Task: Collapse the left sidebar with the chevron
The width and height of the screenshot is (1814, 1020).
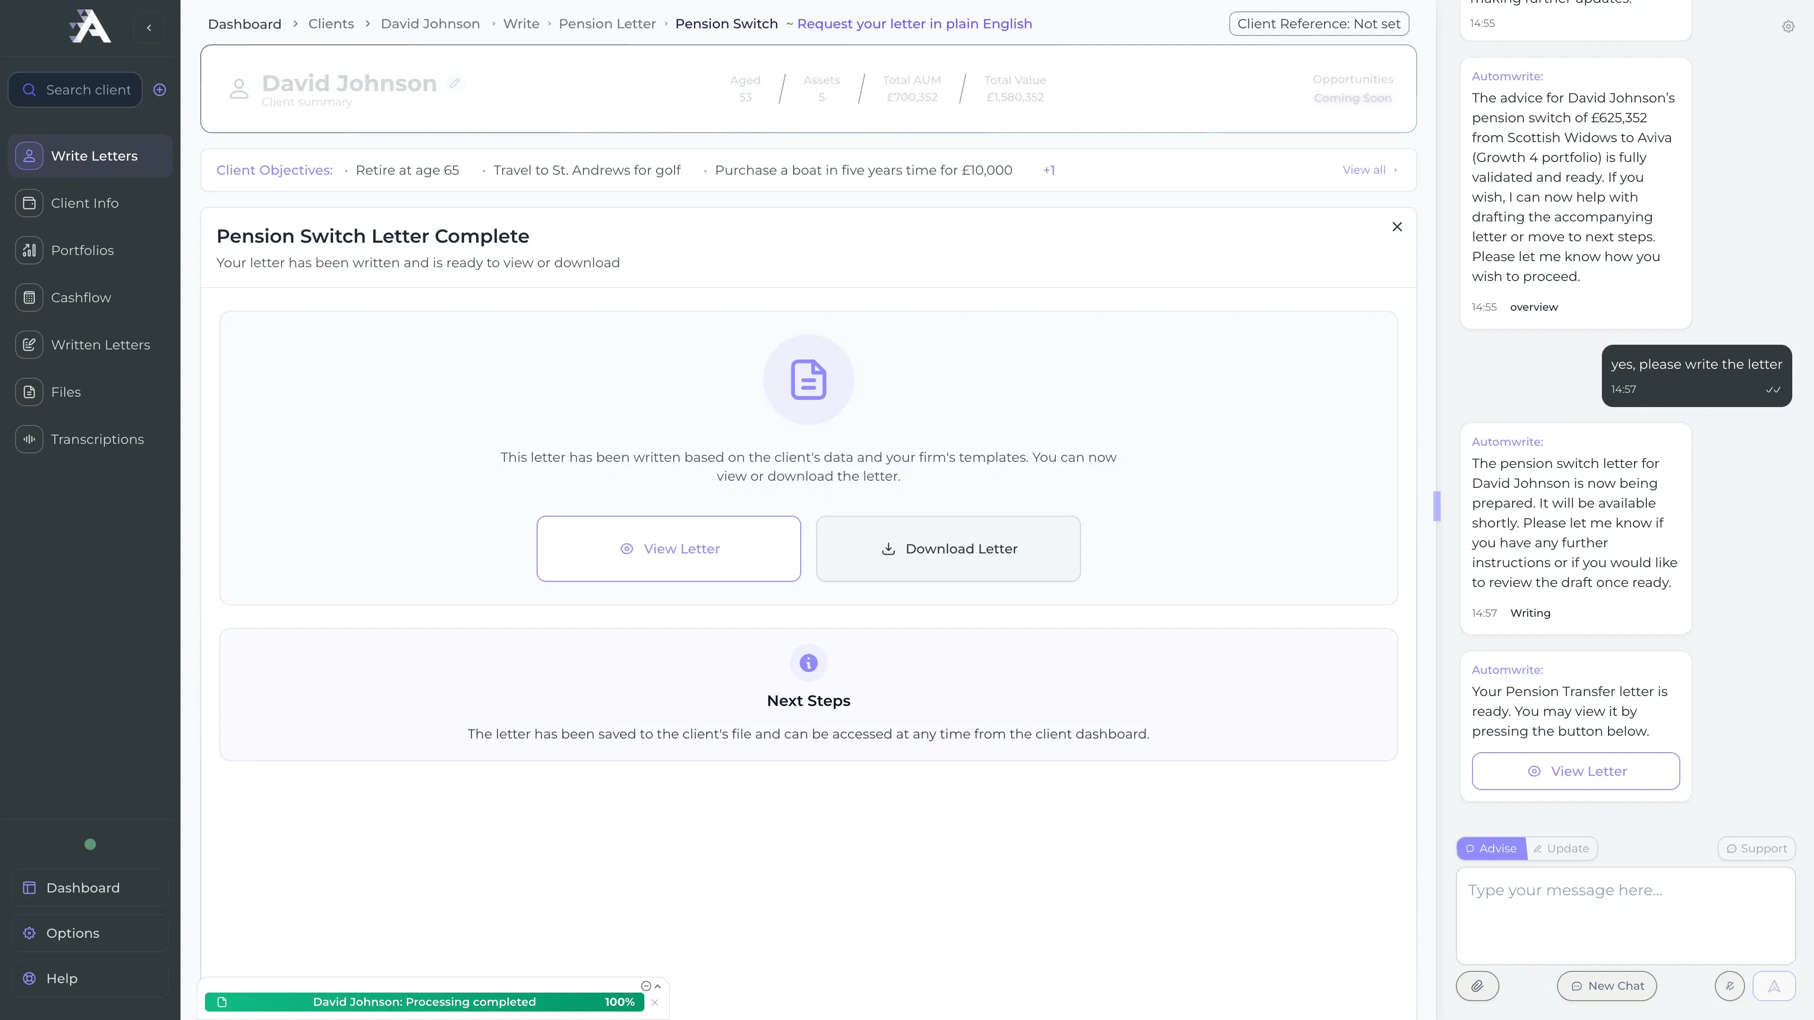Action: click(149, 27)
